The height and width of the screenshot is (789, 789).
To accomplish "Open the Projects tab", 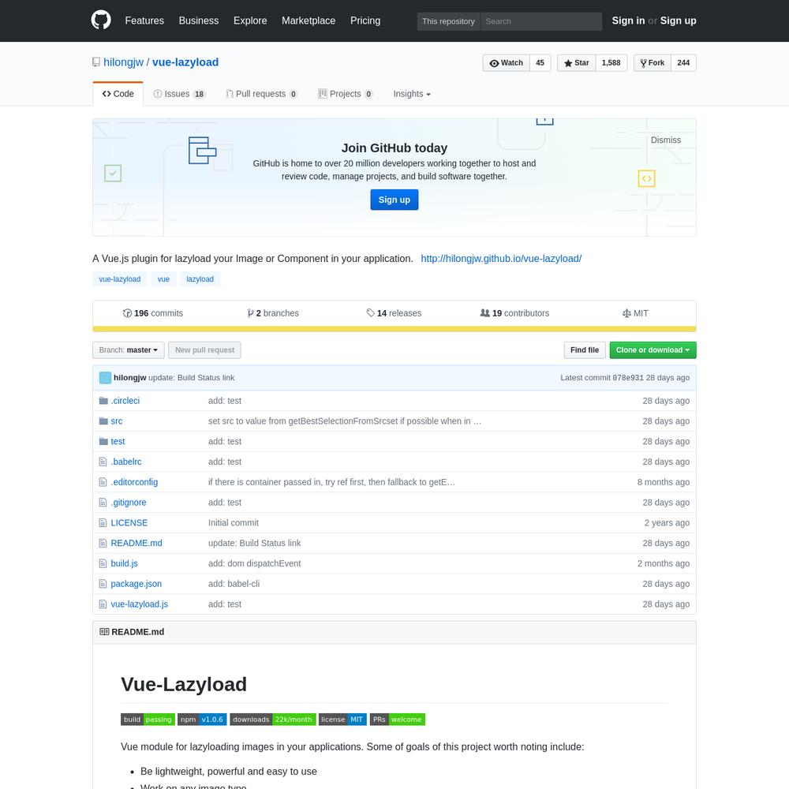I will click(346, 94).
